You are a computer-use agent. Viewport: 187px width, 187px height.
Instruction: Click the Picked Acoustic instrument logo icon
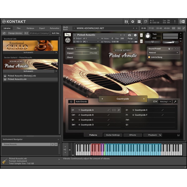point(68,40)
